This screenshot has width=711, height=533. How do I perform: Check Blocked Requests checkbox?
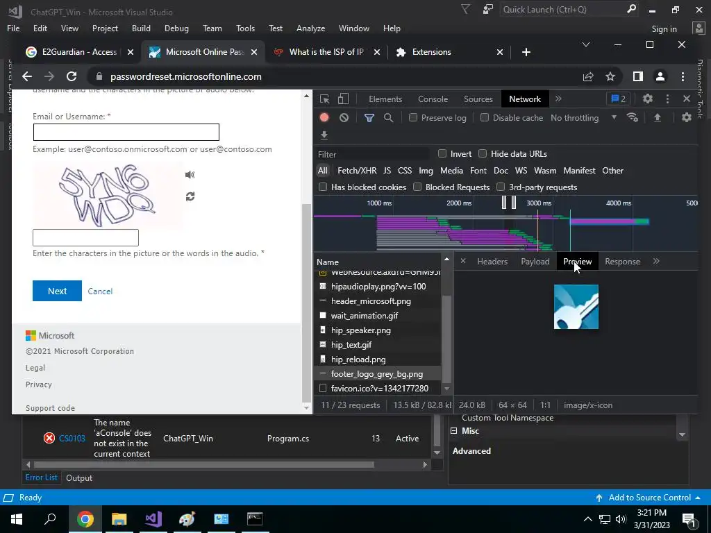point(417,187)
